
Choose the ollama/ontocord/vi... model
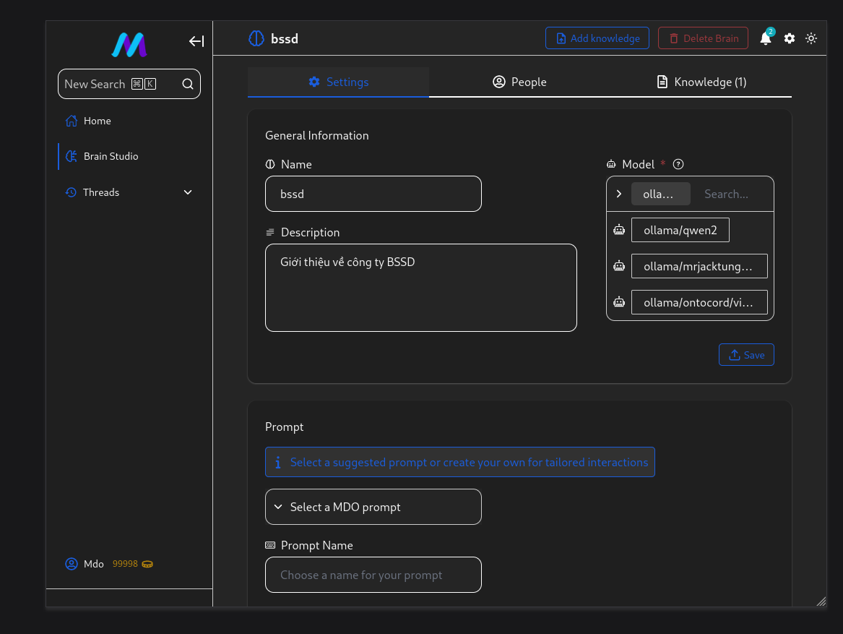[x=699, y=302]
